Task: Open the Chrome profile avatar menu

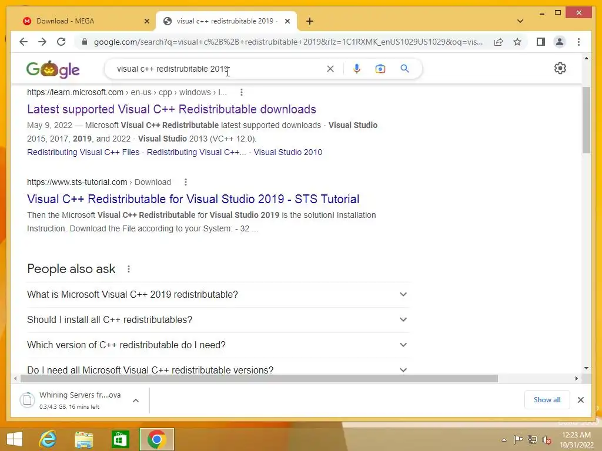Action: (x=560, y=42)
